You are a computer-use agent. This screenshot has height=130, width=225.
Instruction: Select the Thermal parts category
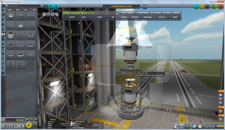(3, 54)
